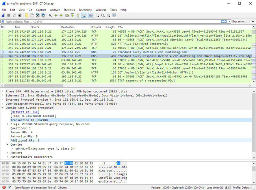
Task: Zoom in main window text
Action: [97, 15]
